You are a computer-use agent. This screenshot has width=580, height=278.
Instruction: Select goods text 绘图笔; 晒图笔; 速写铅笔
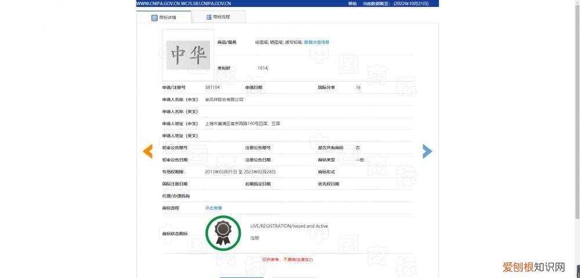pos(278,42)
